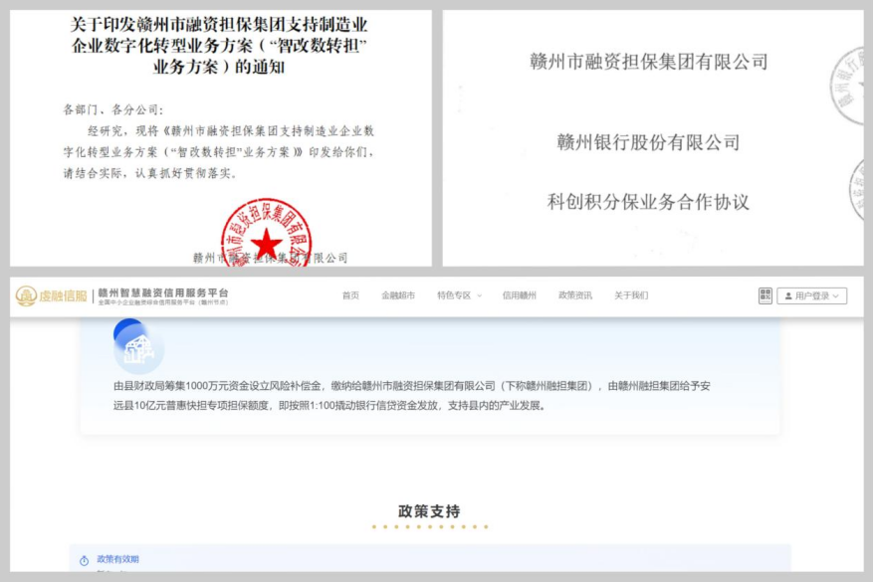Go to 金融超市 menu item
This screenshot has width=873, height=582.
[x=398, y=295]
